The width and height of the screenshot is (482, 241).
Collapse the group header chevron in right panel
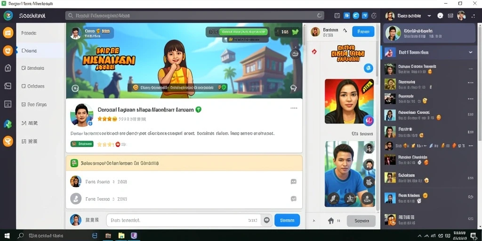tap(471, 53)
